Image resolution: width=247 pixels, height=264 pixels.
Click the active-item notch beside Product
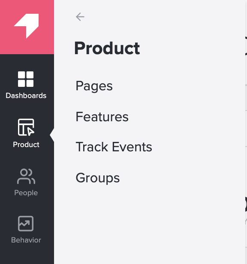pyautogui.click(x=52, y=135)
